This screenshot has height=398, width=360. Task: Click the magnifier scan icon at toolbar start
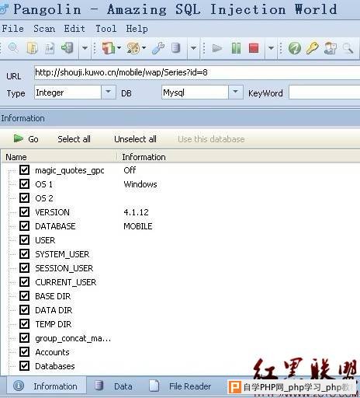tap(13, 48)
